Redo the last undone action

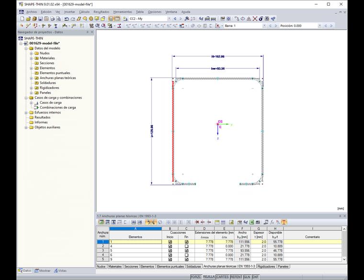(73, 19)
